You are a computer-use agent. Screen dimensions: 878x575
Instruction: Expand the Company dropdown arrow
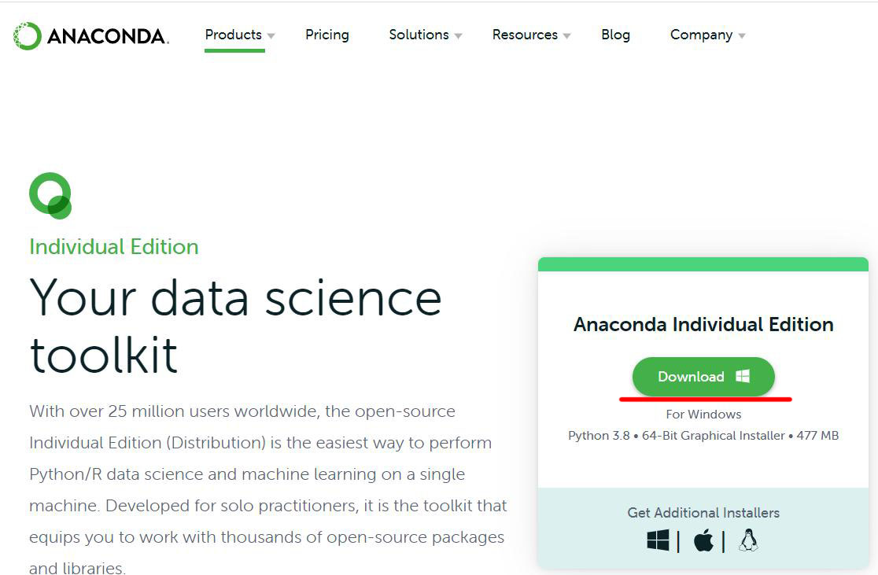742,36
